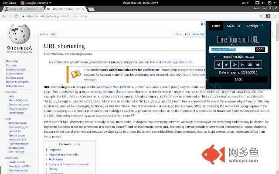
Task: Share short URL on Twitter
Action: pyautogui.click(x=226, y=65)
